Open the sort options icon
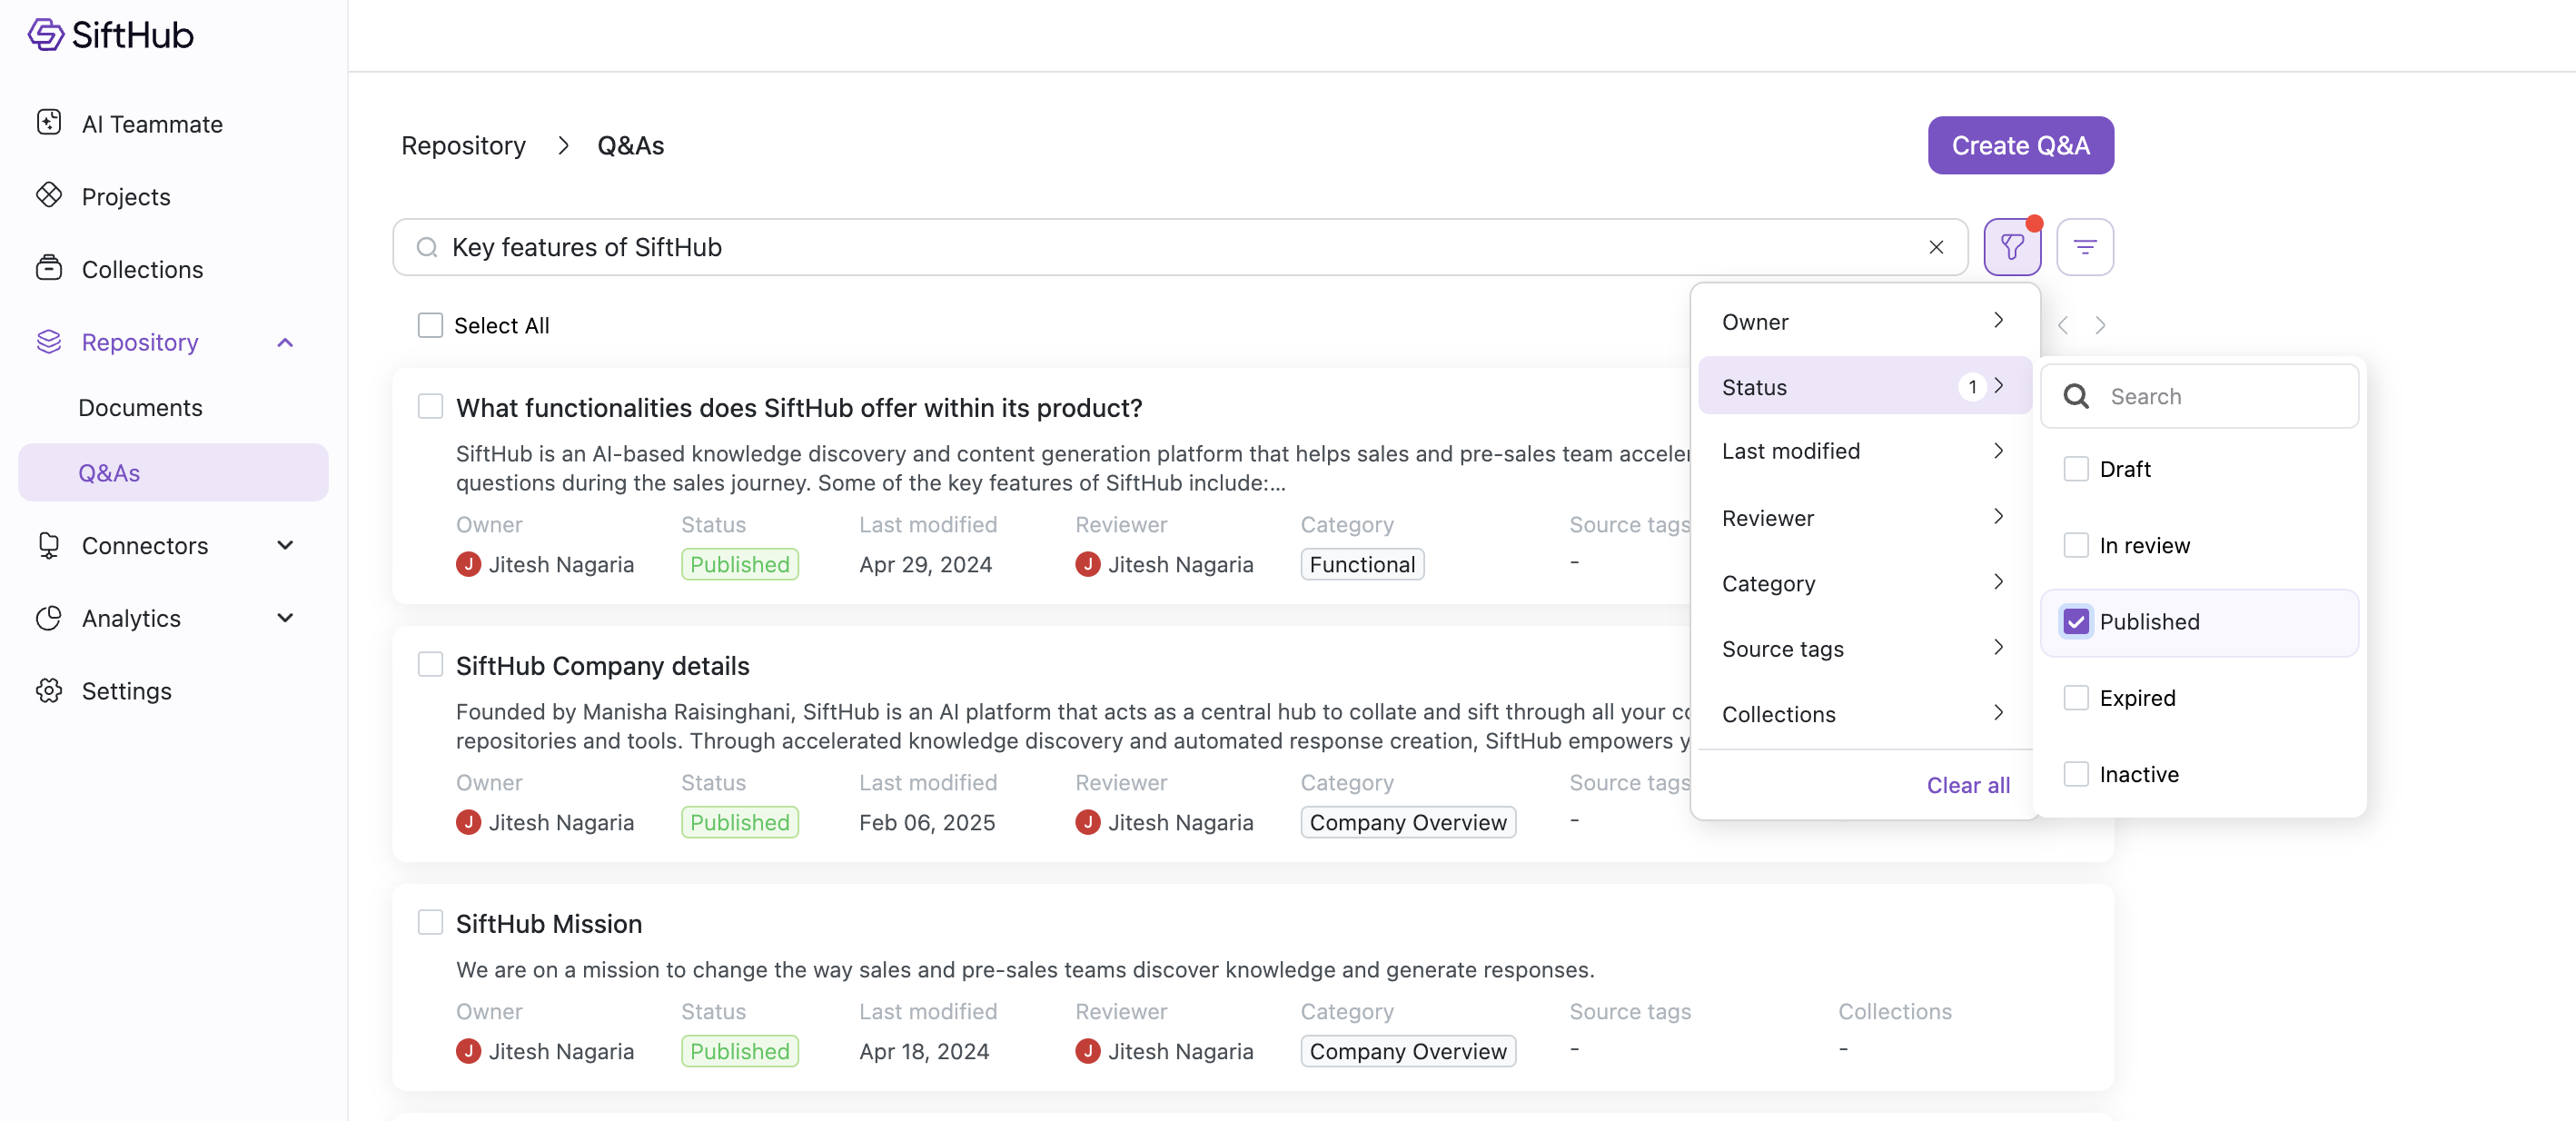2576x1121 pixels. tap(2084, 247)
